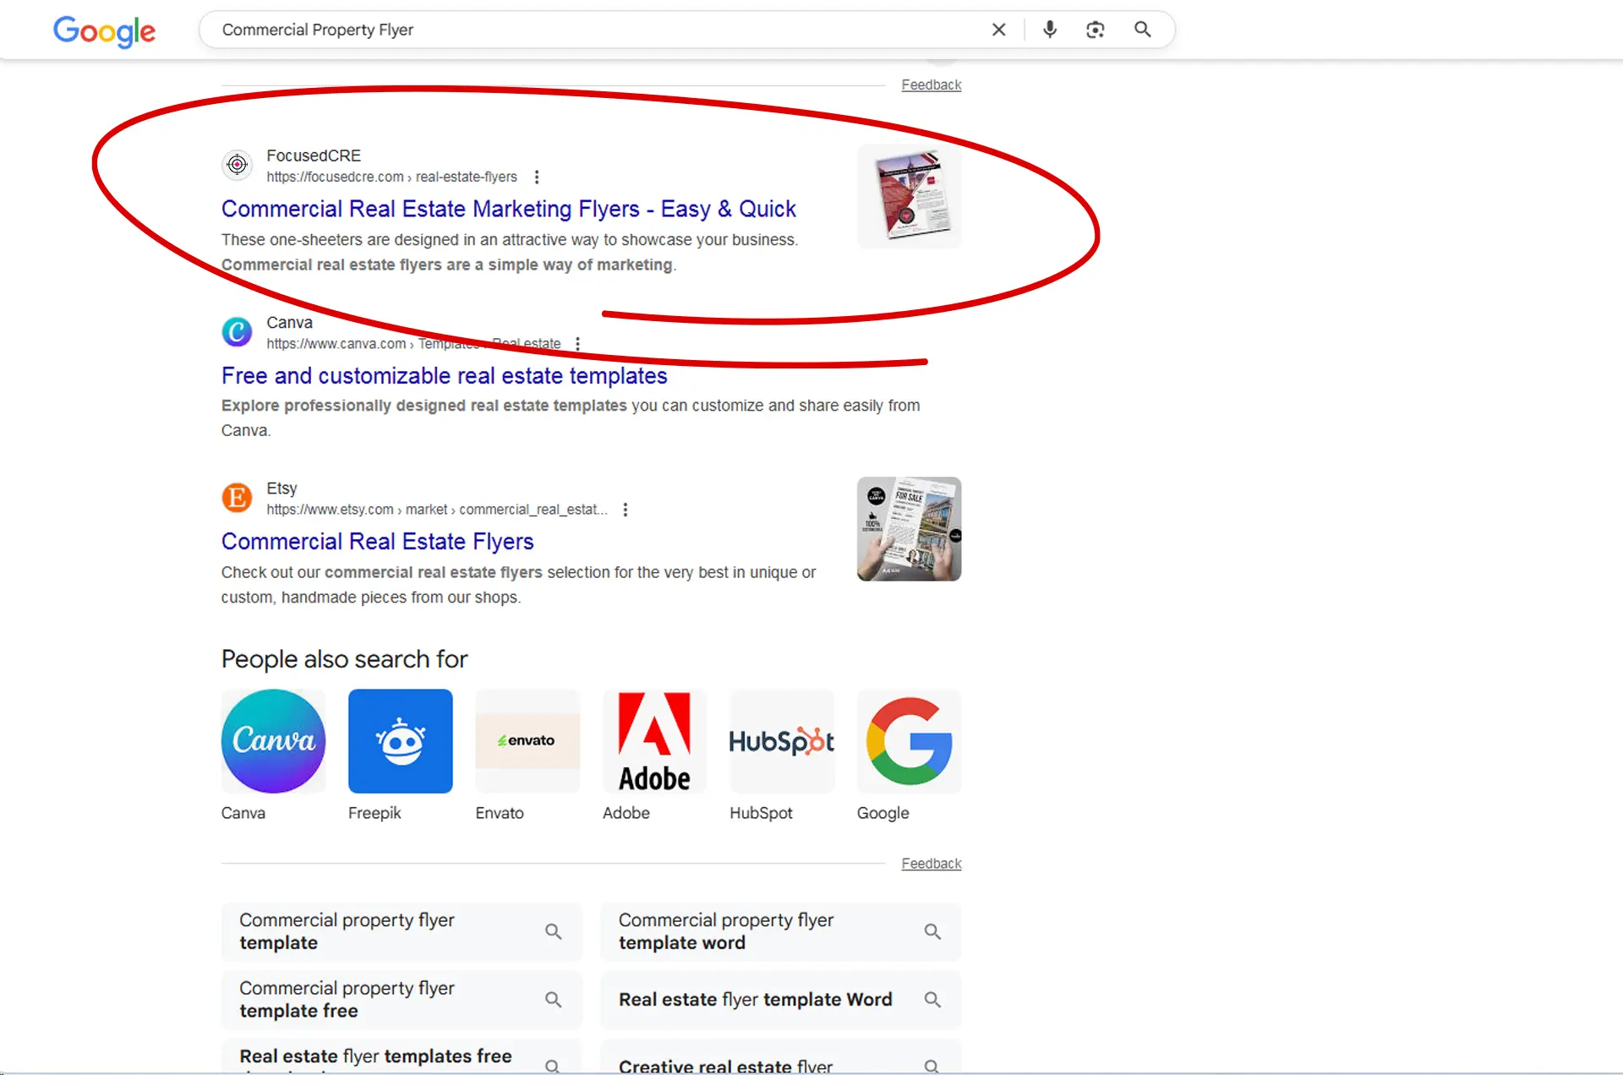
Task: Open three-dot menu for Etsy result
Action: point(626,510)
